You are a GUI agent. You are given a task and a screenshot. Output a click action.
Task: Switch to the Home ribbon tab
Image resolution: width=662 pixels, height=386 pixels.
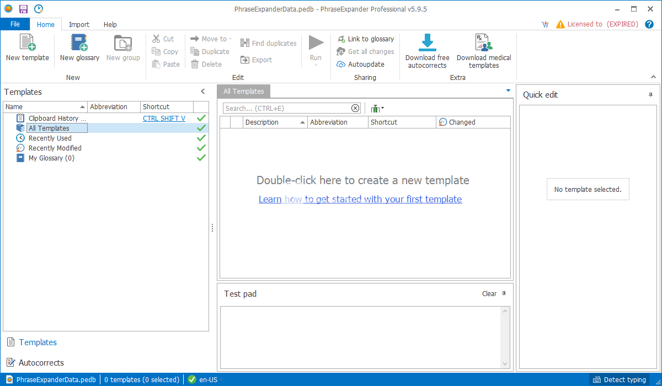tap(46, 24)
